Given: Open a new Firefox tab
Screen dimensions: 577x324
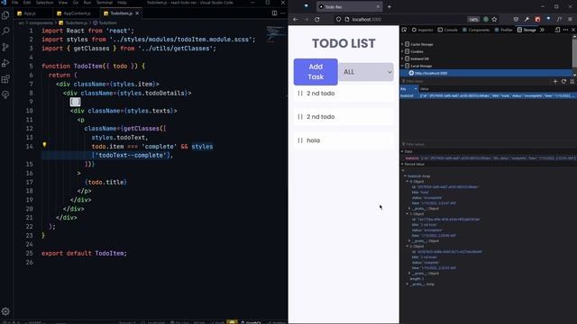Looking at the screenshot, I should tap(389, 6).
